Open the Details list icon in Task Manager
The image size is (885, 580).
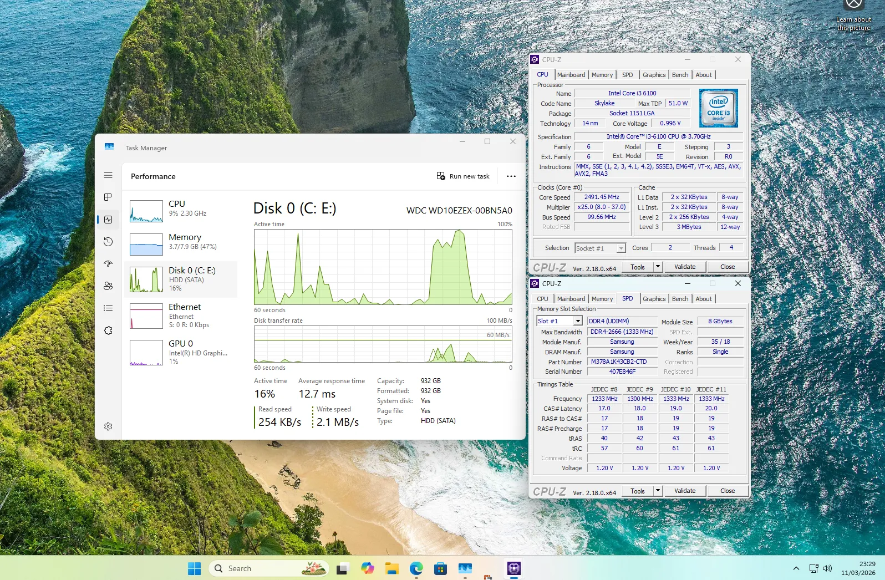click(x=108, y=308)
